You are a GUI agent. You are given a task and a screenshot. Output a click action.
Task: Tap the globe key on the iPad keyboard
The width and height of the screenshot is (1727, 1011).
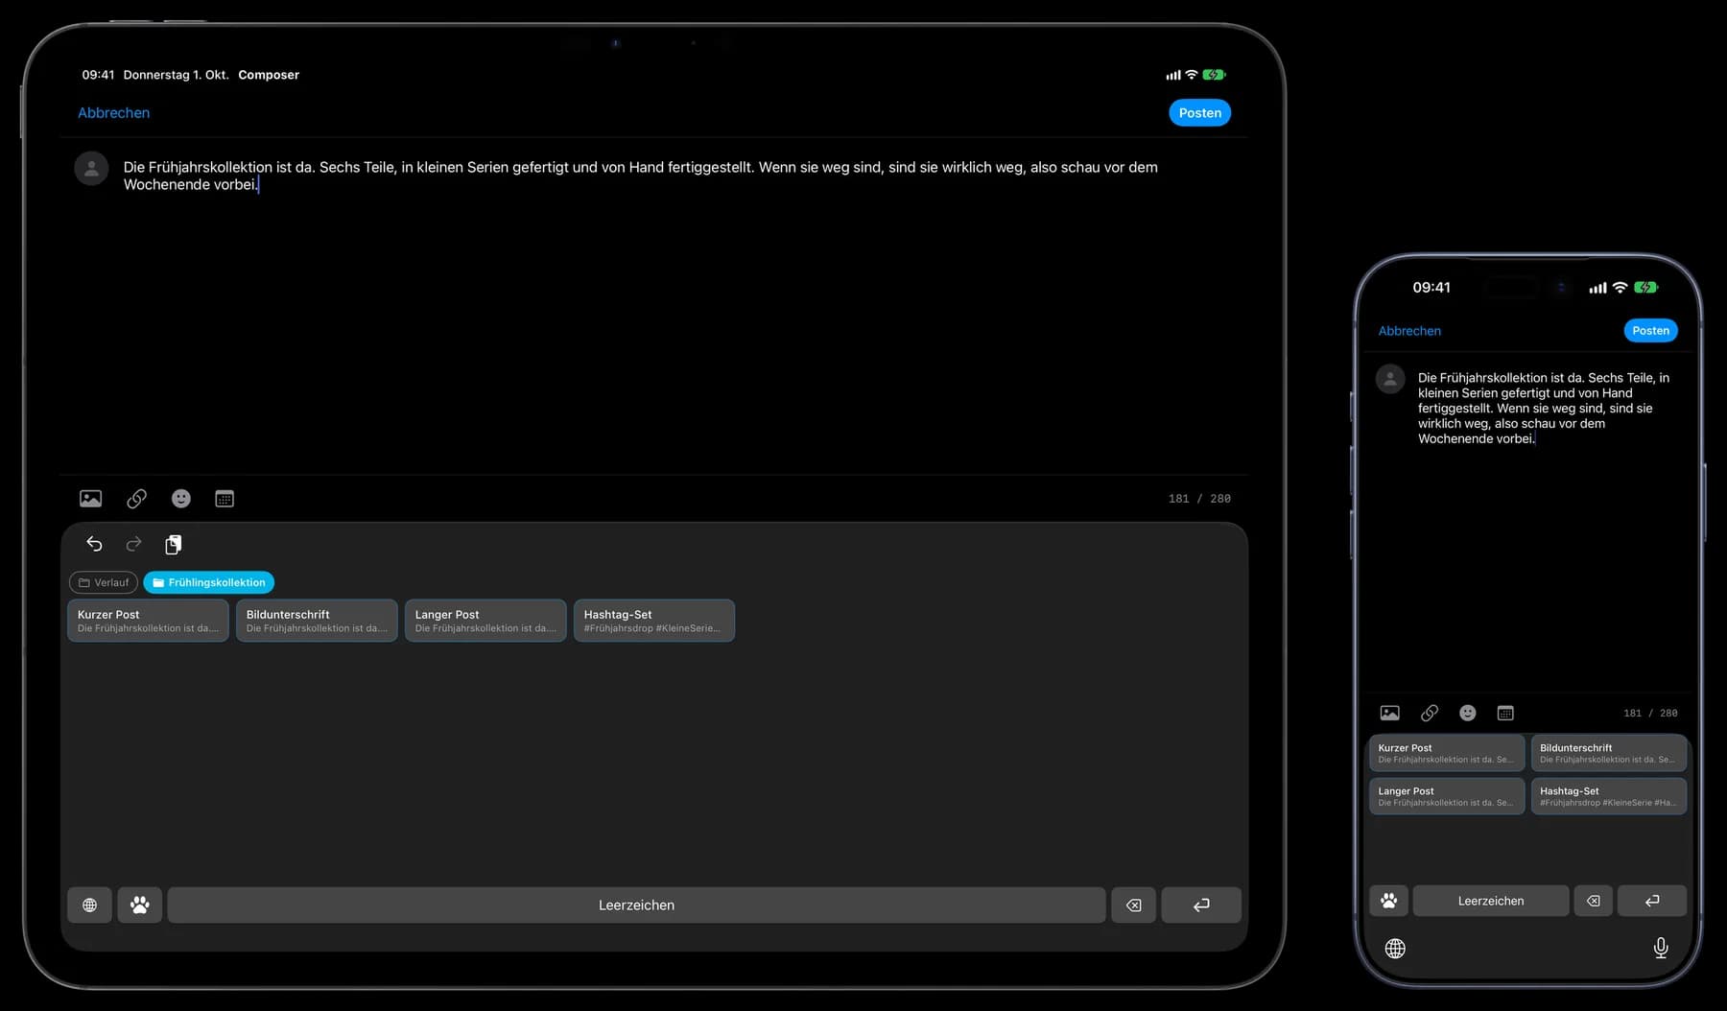[89, 905]
